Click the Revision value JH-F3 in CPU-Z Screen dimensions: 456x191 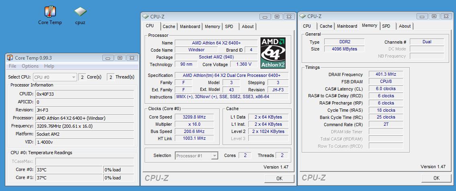pos(278,90)
